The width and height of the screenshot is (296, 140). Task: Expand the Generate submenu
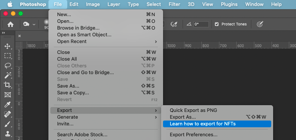[106, 117]
